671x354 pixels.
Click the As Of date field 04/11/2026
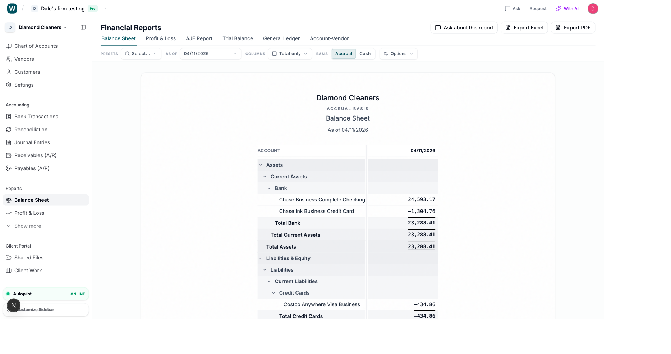click(x=210, y=53)
